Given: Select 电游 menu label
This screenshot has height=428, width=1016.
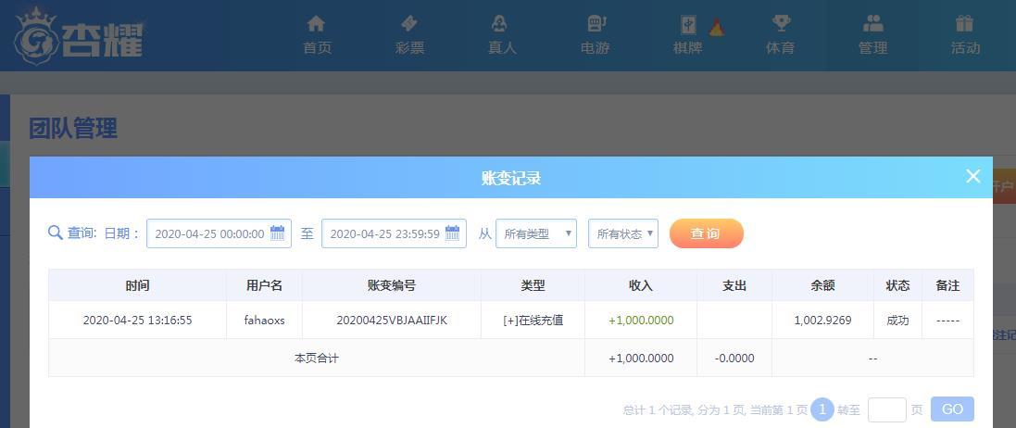Looking at the screenshot, I should coord(595,48).
